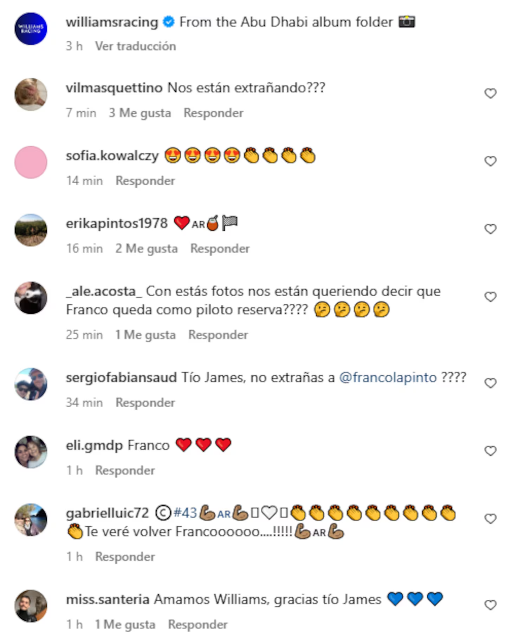This screenshot has height=639, width=506.
Task: Tap the heart next to eli.gmdp's comment
Action: click(490, 451)
